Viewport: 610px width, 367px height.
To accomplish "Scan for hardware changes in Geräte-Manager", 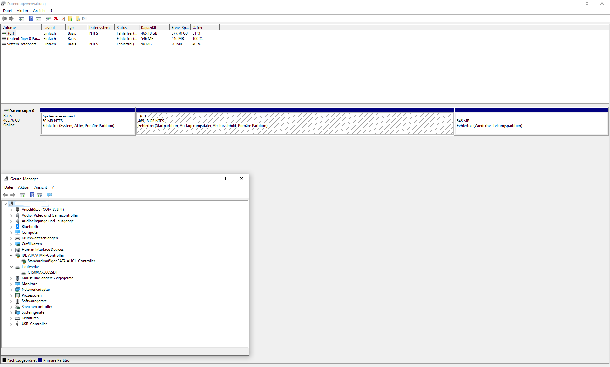I will coord(50,195).
